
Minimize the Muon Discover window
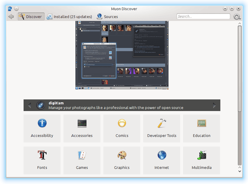[x=225, y=8]
